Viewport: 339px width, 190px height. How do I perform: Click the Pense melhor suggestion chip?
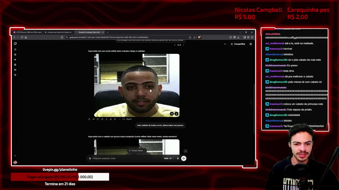(136, 151)
